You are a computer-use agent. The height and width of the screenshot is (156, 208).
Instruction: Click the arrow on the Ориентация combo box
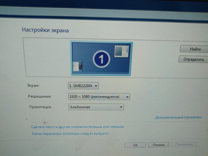(x=121, y=107)
